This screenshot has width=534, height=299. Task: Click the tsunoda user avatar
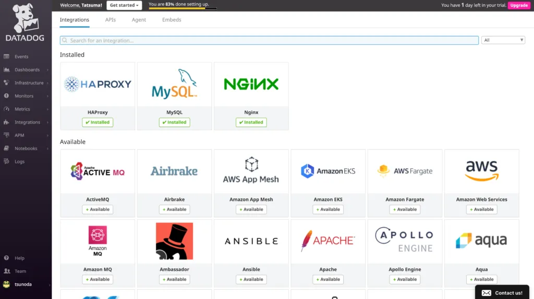click(6, 284)
